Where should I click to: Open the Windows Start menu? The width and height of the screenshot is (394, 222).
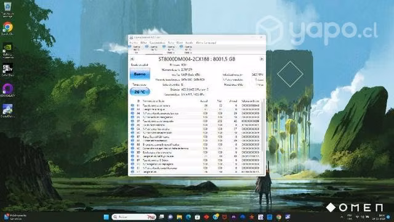[107, 217]
